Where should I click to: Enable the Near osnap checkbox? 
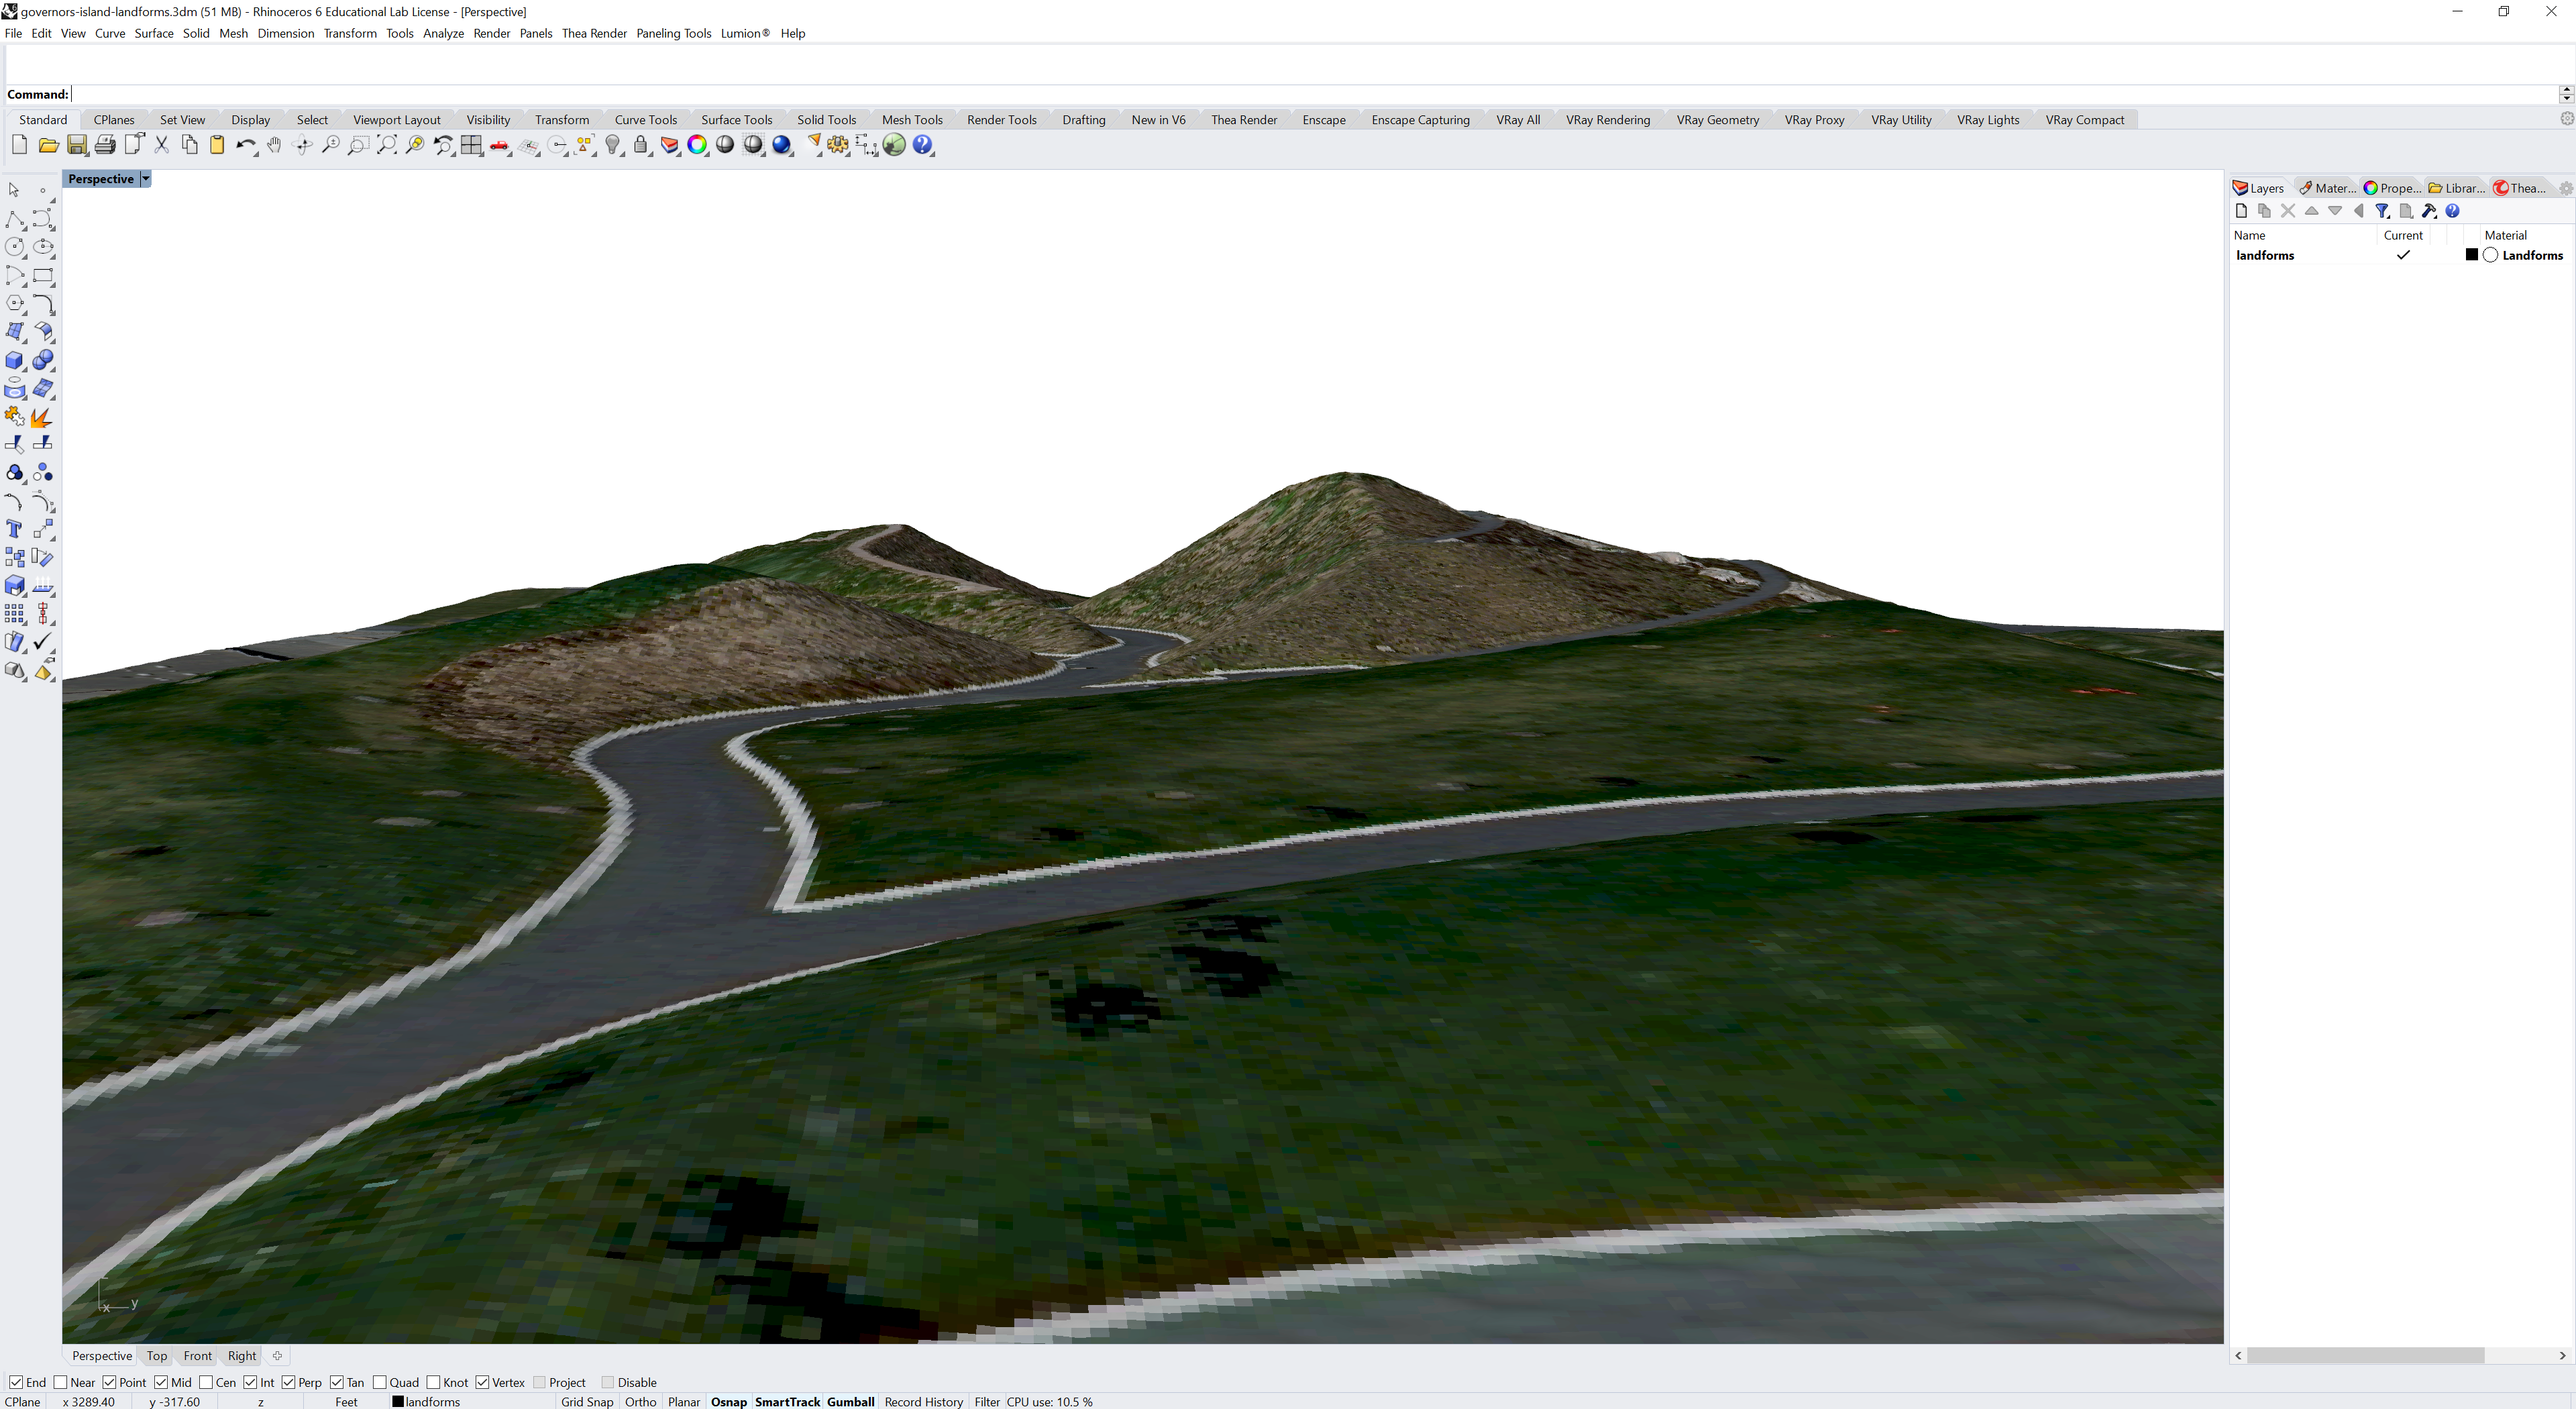(x=61, y=1382)
